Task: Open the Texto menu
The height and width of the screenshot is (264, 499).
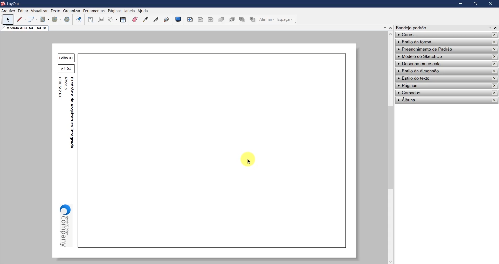Action: (x=55, y=11)
